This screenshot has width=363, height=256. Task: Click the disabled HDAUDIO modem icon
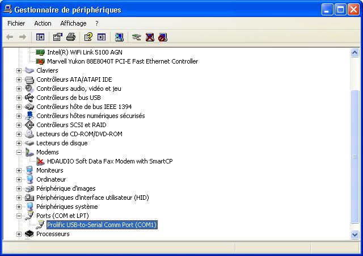[x=40, y=161]
